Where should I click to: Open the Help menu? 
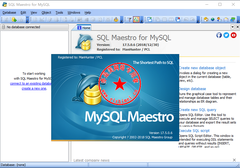[88, 12]
